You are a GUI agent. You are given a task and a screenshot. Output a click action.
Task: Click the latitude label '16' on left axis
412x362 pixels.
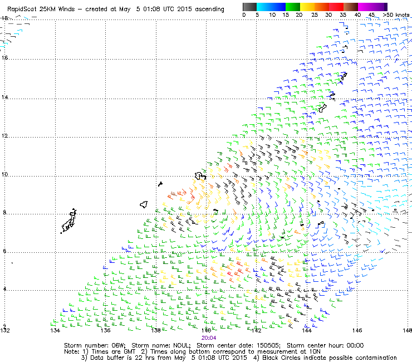pos(4,57)
